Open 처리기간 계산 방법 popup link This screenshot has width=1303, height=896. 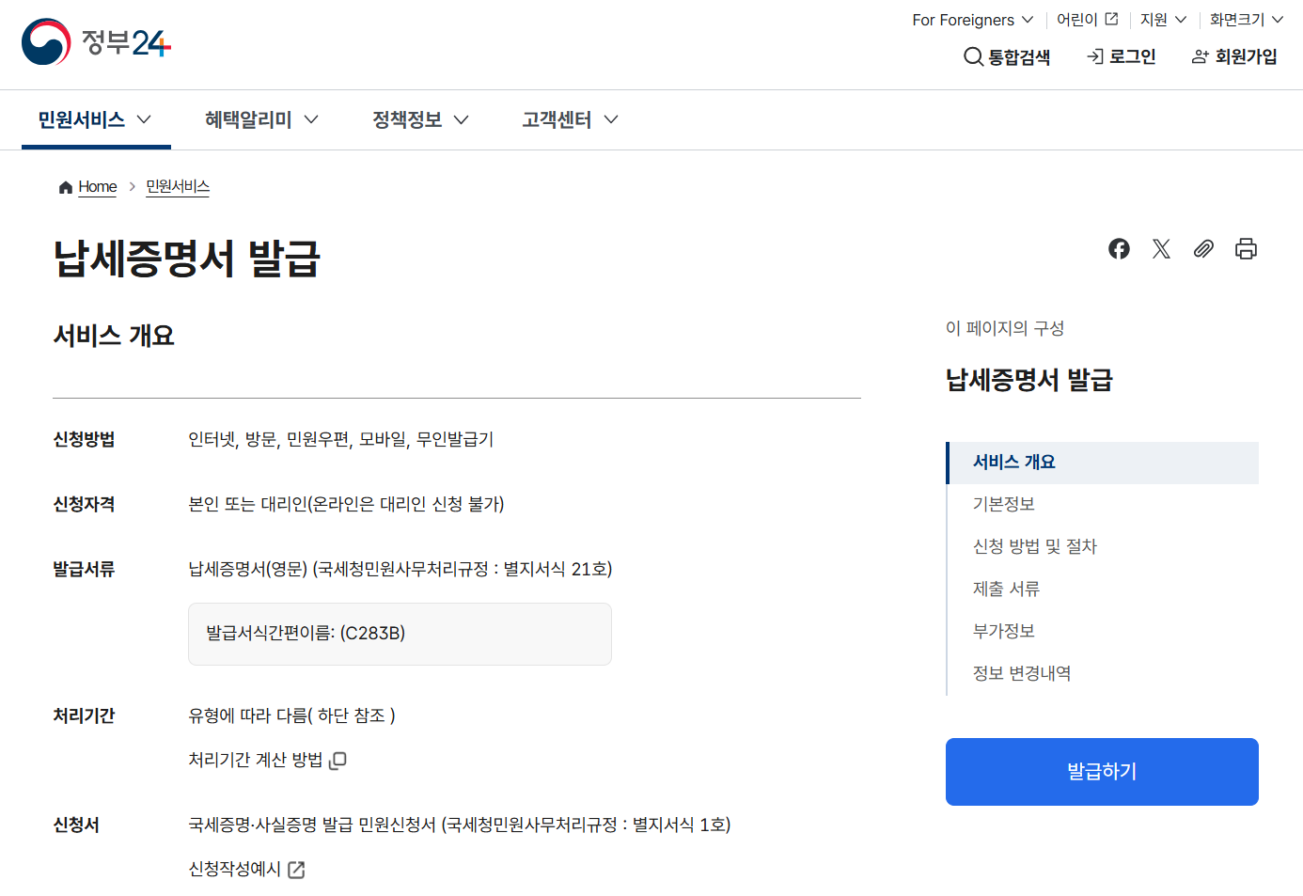tap(268, 760)
